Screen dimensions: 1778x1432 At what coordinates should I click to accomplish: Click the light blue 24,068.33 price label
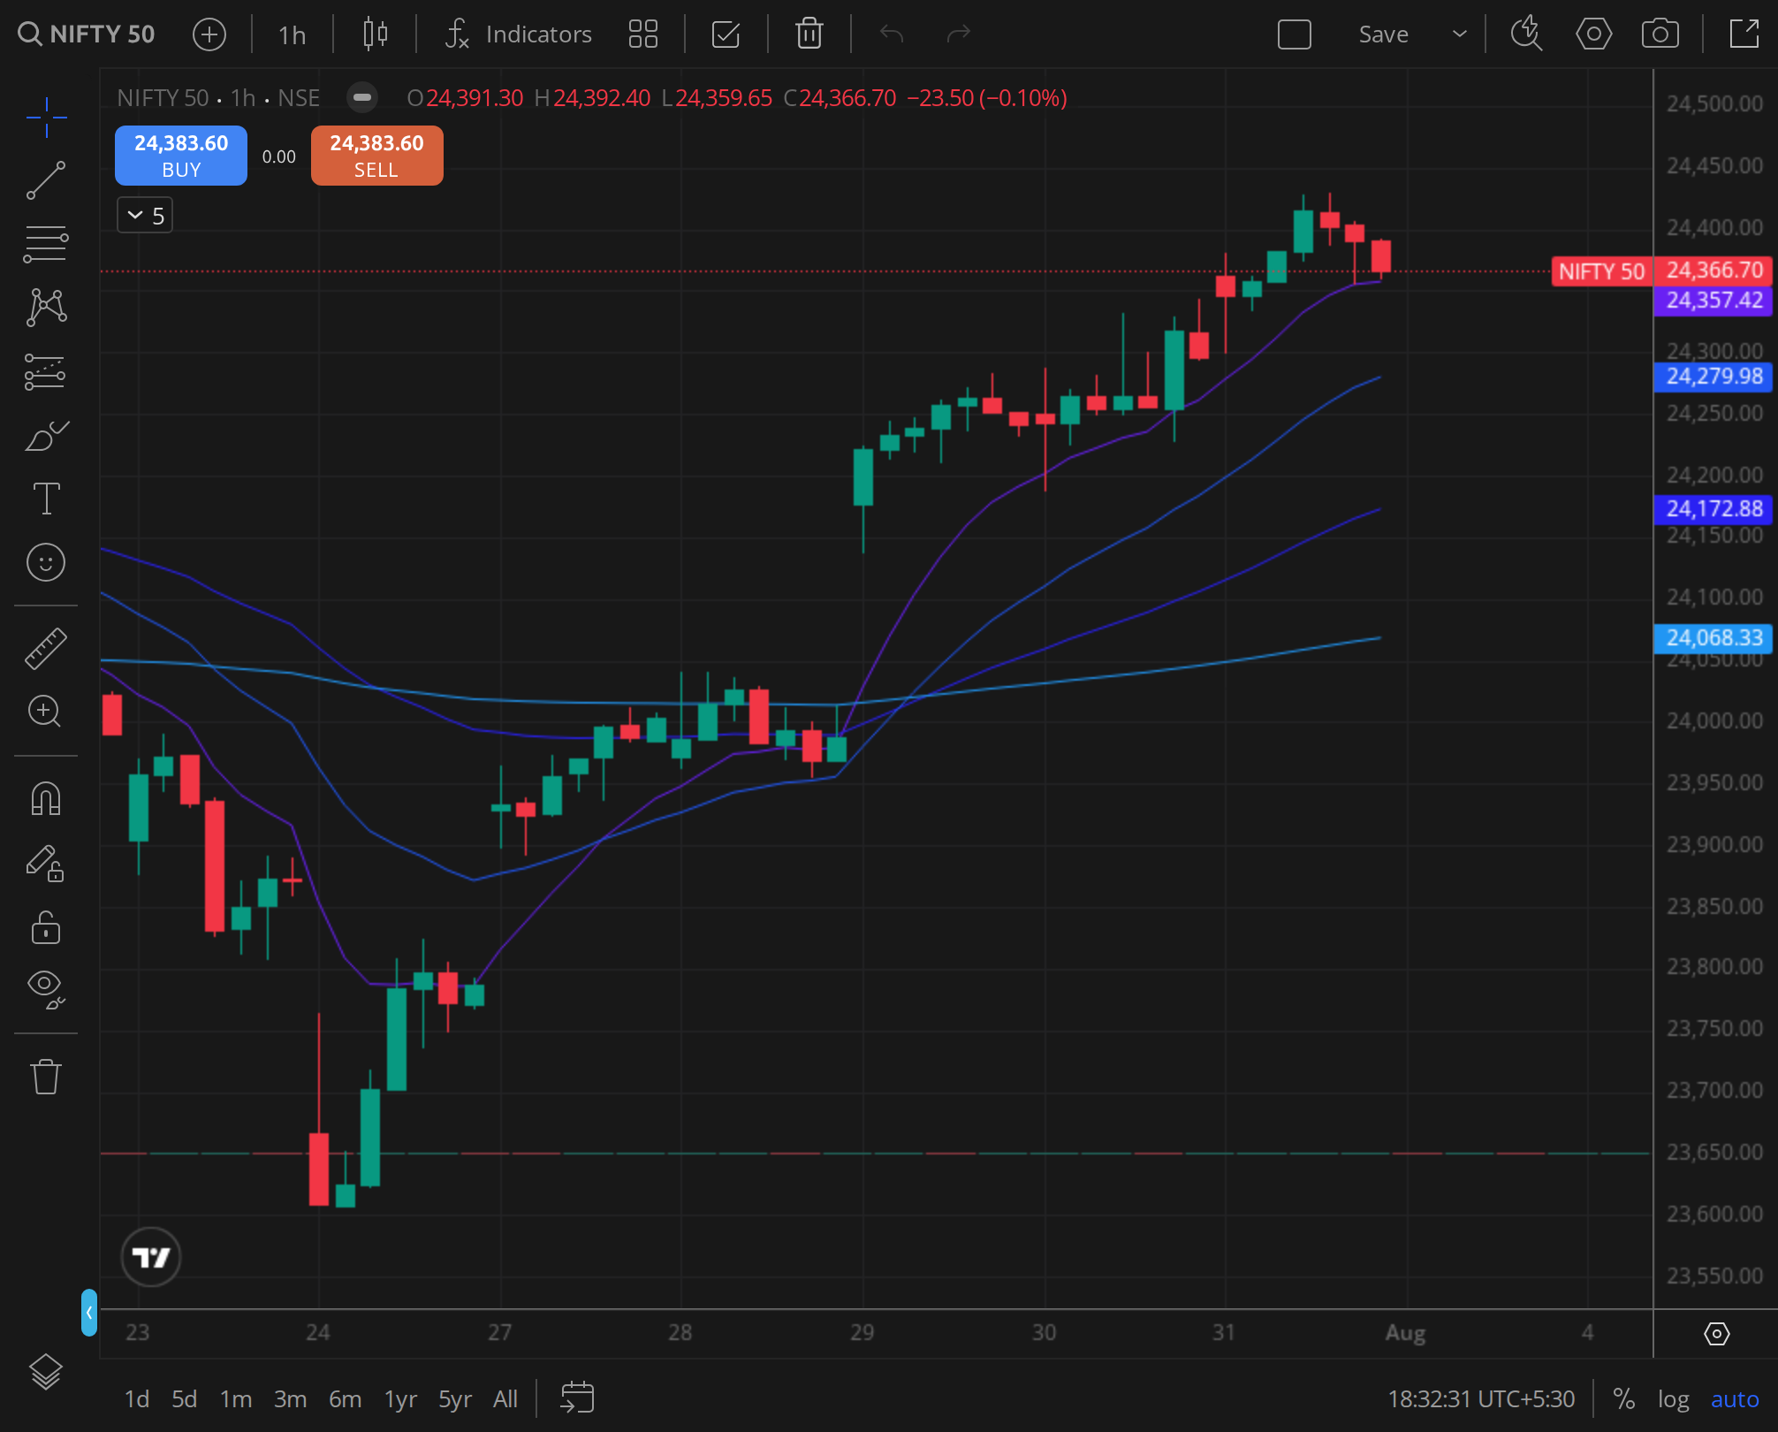coord(1713,638)
